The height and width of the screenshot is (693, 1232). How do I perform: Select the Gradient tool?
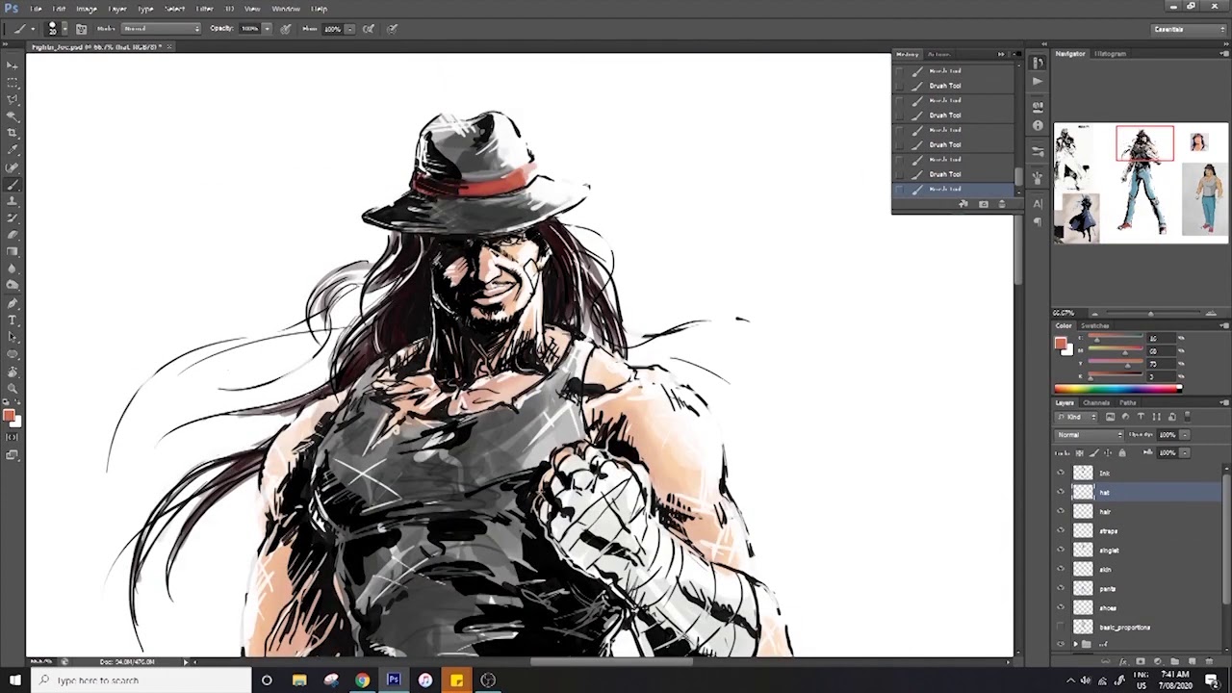[x=12, y=251]
